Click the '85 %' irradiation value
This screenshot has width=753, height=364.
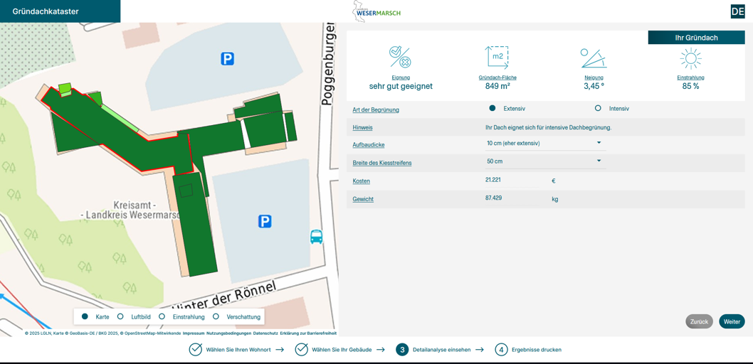point(690,86)
